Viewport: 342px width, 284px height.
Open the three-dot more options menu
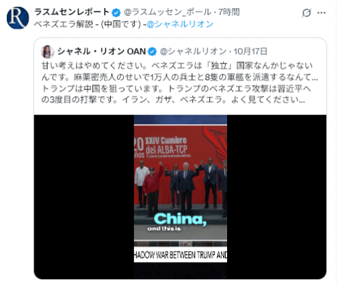321,13
